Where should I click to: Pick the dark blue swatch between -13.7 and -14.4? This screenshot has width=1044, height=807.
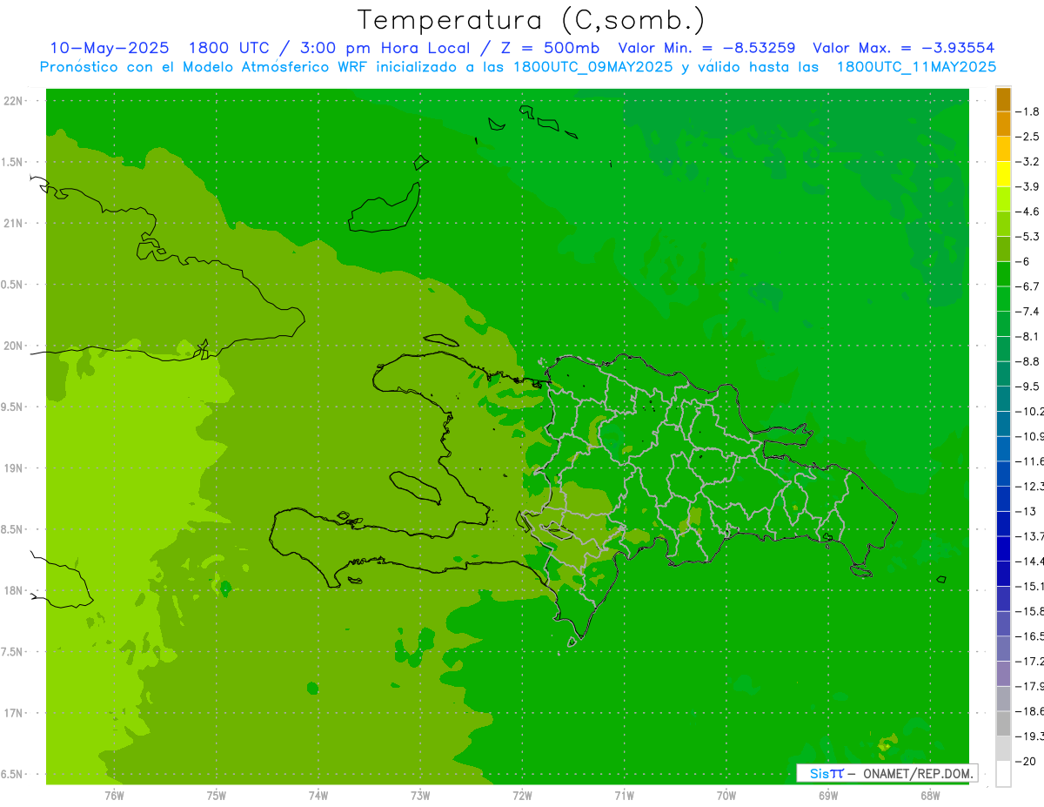(1003, 548)
